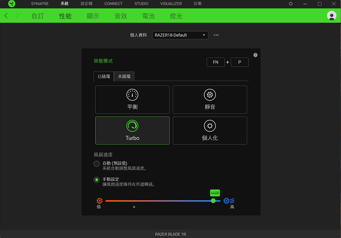Open profile options three-dot menu
This screenshot has width=341, height=238.
click(x=216, y=35)
